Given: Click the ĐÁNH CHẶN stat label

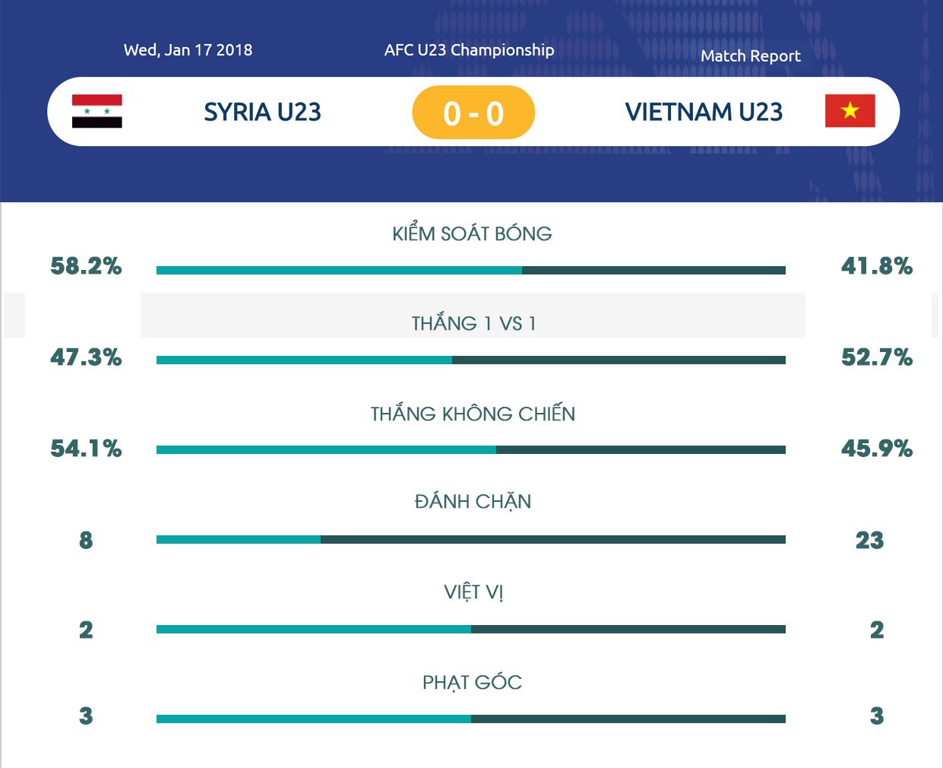Looking at the screenshot, I should click(473, 502).
